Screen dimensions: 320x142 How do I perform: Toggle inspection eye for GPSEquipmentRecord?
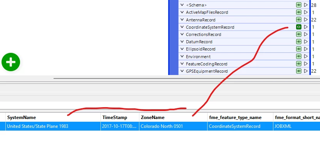click(298, 71)
